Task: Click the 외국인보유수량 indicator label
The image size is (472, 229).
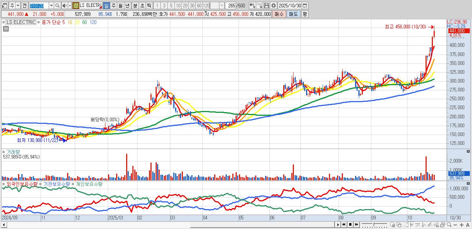Action: 22,184
